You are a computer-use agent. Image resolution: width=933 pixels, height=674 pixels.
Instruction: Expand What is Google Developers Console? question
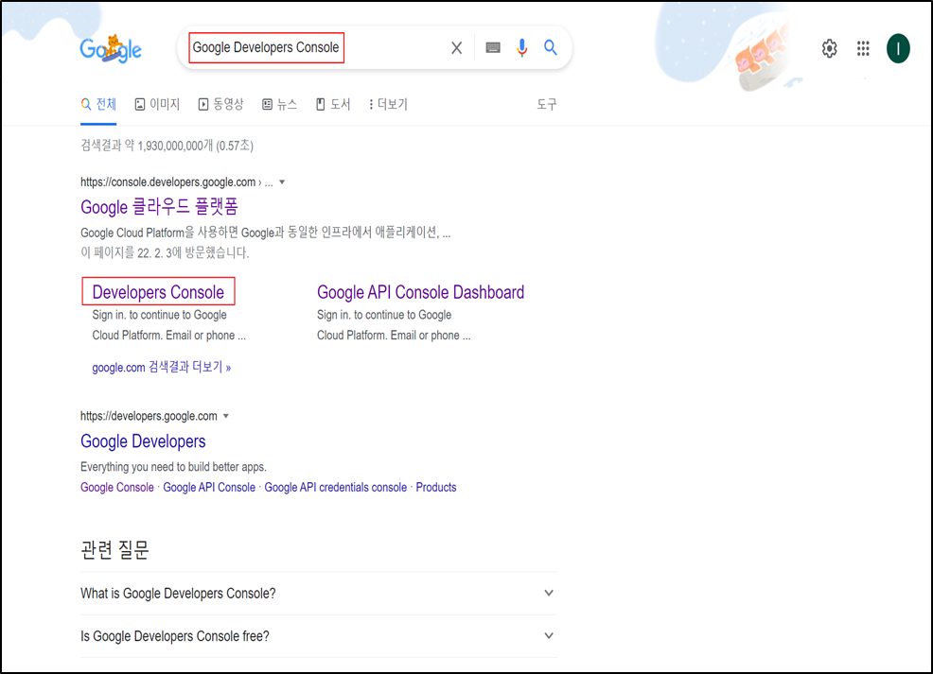(318, 593)
